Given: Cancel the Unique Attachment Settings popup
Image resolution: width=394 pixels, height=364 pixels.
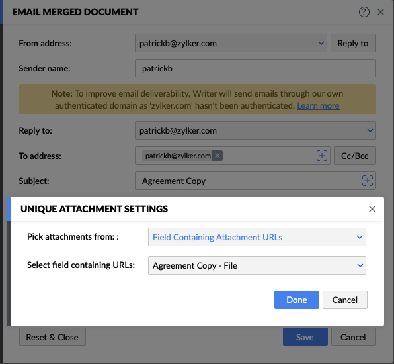Looking at the screenshot, I should click(345, 300).
